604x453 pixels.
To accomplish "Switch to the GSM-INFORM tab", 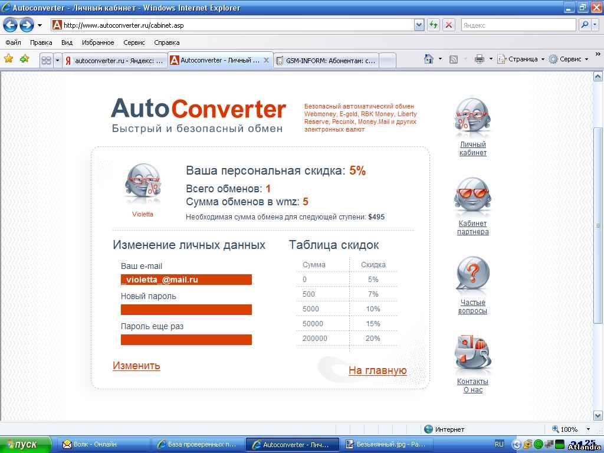I will tap(326, 60).
